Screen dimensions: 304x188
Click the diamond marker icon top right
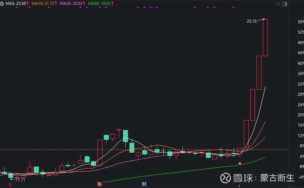pyautogui.click(x=278, y=4)
